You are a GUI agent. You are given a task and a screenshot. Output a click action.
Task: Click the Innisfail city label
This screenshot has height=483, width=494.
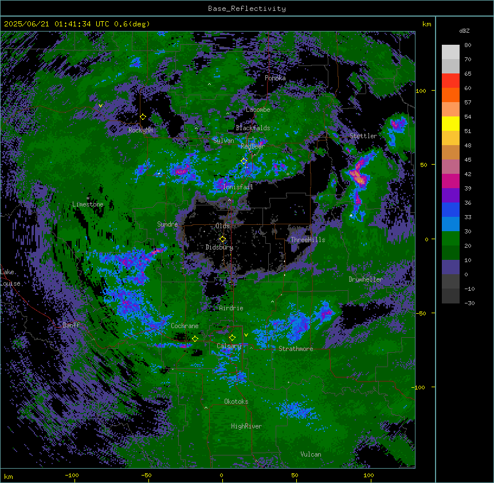pos(238,187)
